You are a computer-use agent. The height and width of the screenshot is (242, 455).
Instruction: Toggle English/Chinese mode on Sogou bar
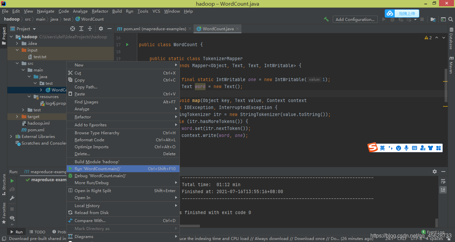pos(382,148)
